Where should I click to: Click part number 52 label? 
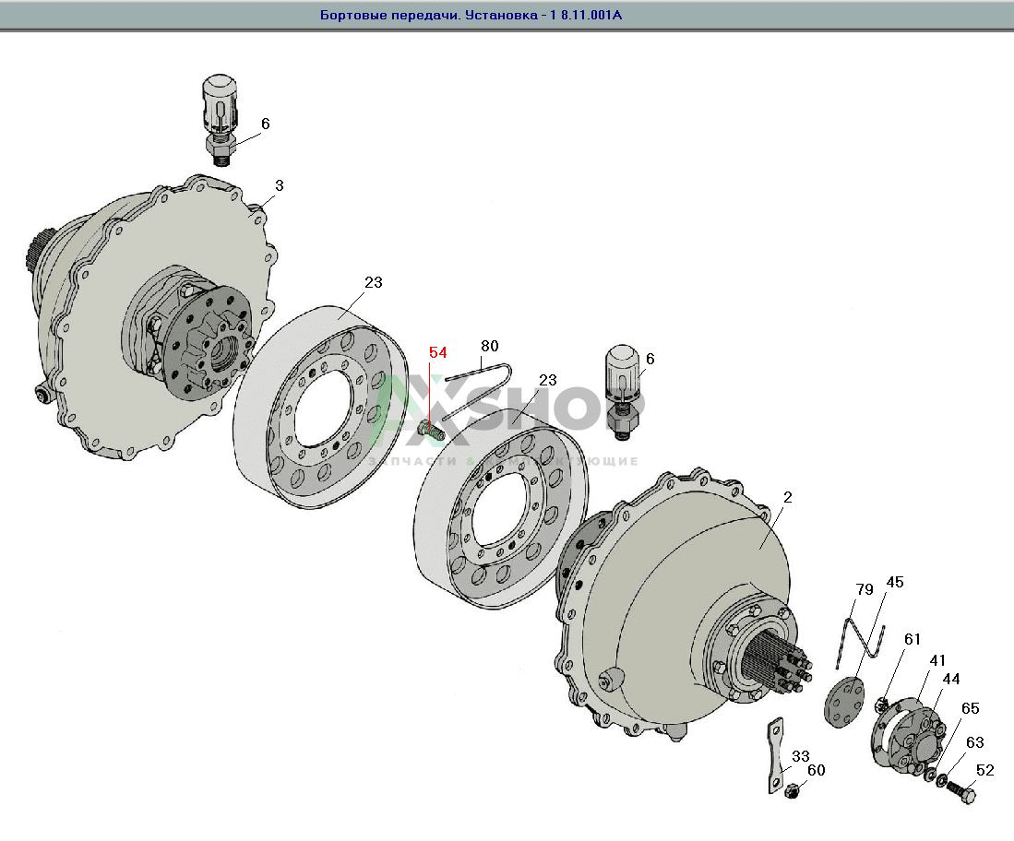tap(984, 770)
